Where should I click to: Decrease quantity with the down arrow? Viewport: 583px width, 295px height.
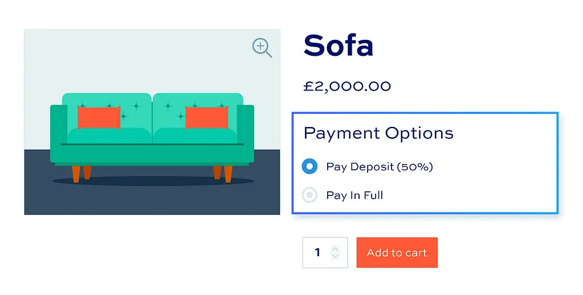pos(336,256)
